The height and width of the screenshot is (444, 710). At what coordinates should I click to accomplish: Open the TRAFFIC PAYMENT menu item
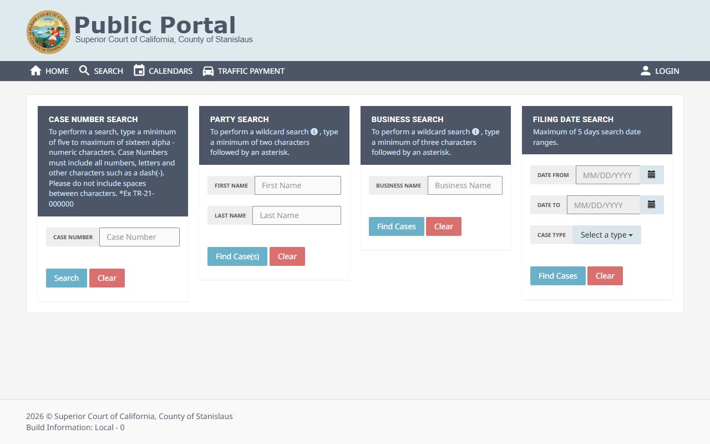pyautogui.click(x=244, y=71)
